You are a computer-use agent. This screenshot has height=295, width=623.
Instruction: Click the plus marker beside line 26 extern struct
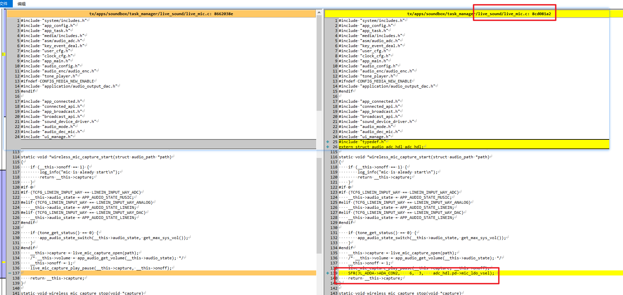pos(328,147)
